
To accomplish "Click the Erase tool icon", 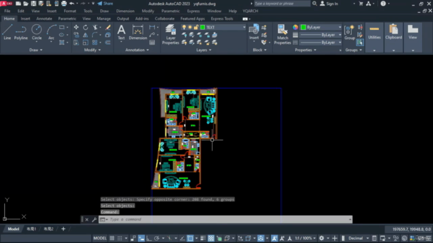I will (x=108, y=27).
